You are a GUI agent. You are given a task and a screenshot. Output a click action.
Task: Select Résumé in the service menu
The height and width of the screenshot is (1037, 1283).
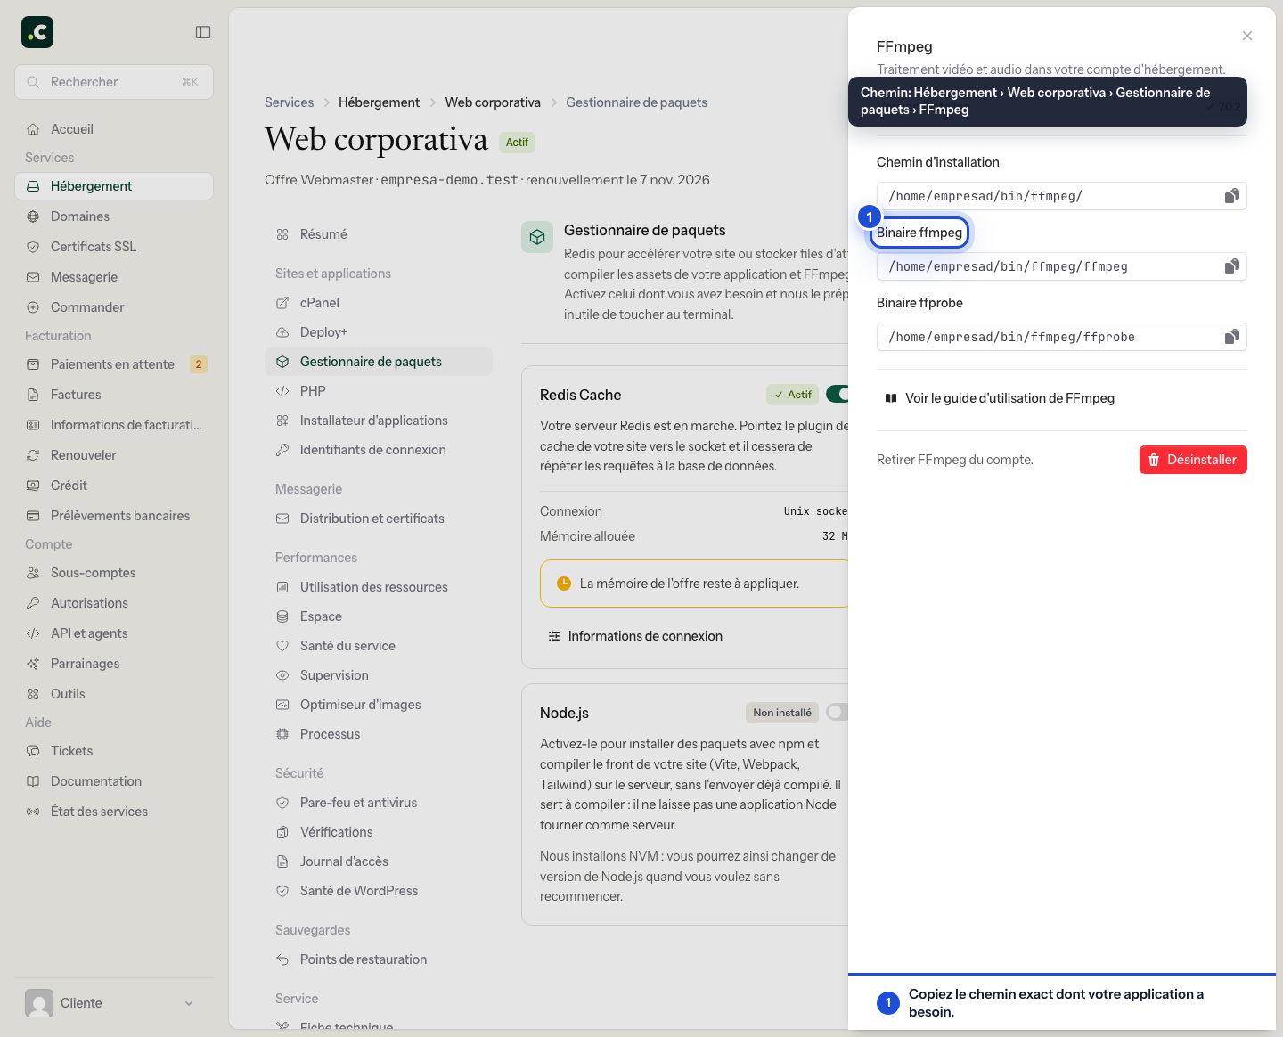click(379, 234)
